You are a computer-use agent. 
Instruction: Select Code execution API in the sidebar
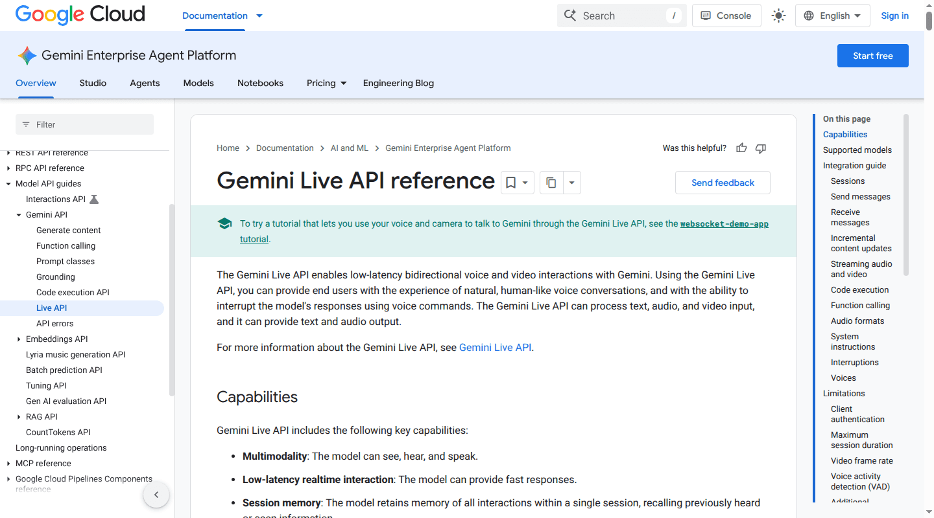click(x=73, y=293)
